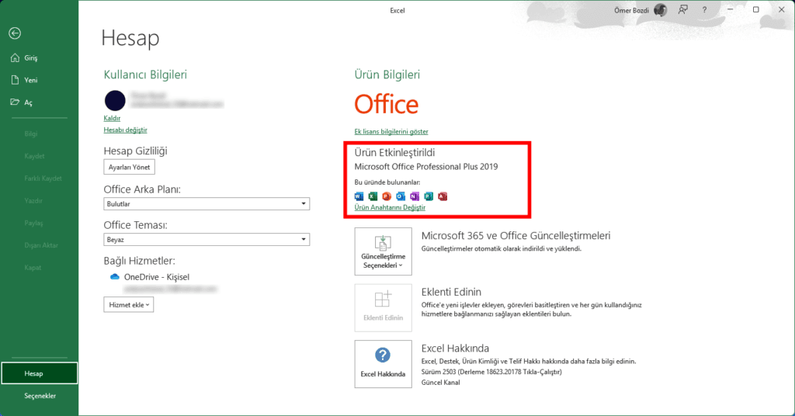This screenshot has width=795, height=416.
Task: Click the Kaldır link
Action: [x=112, y=118]
